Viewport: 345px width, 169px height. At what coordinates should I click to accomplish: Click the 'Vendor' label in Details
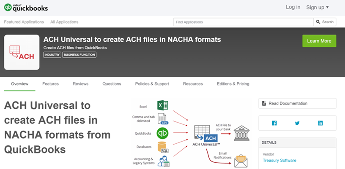pos(268,154)
